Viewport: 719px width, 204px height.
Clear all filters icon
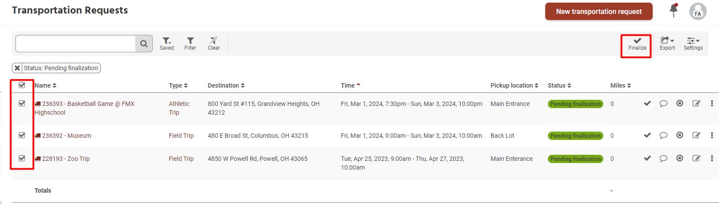click(x=213, y=44)
